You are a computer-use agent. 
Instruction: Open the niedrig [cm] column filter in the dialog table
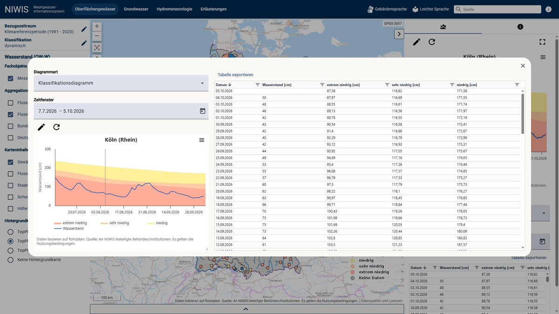[x=517, y=85]
